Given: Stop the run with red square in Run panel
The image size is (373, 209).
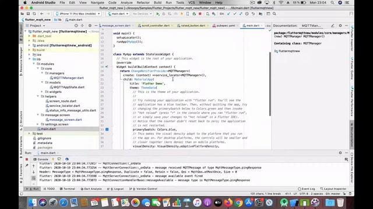Looking at the screenshot, I should tap(27, 159).
